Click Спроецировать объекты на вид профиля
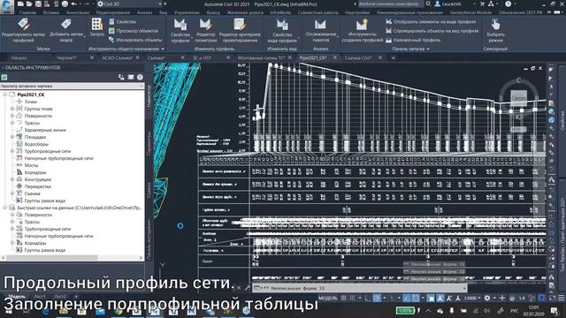The height and width of the screenshot is (318, 566). [x=432, y=31]
